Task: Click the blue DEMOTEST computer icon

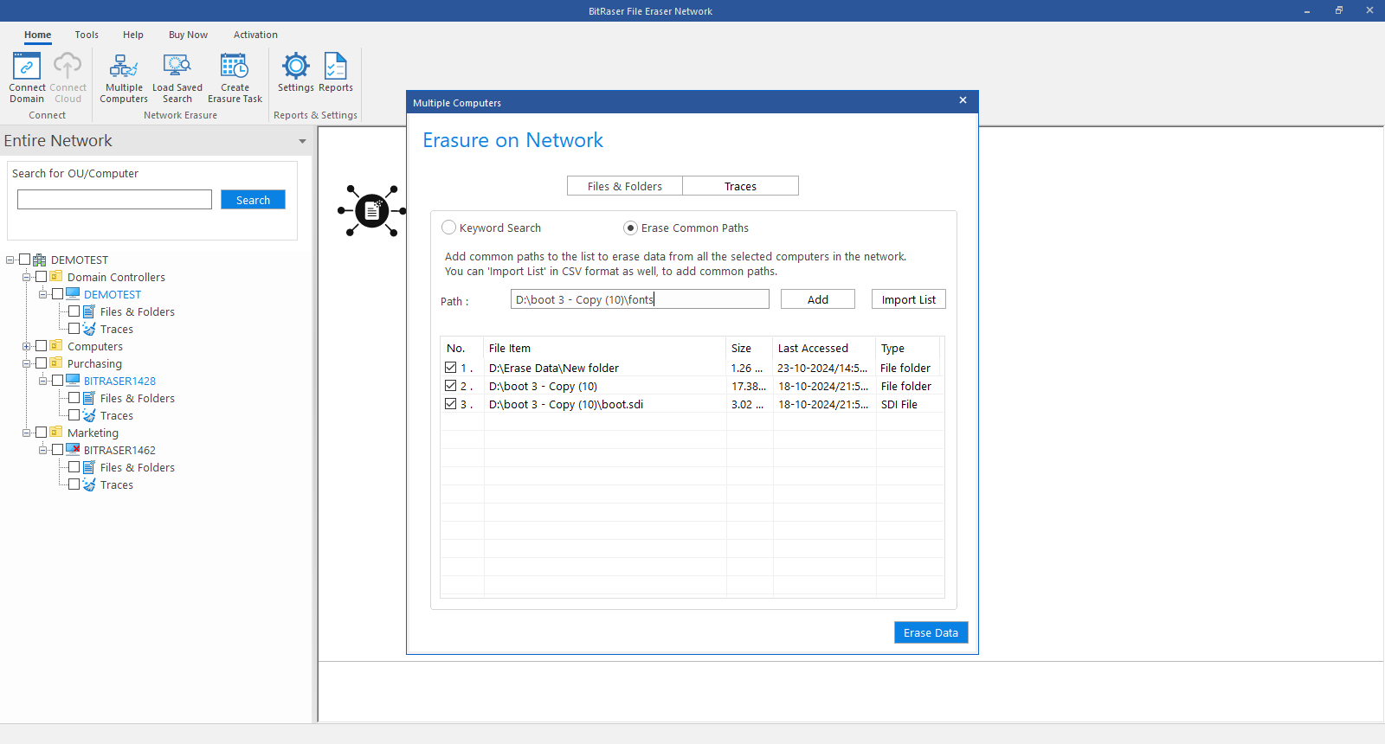Action: [73, 294]
